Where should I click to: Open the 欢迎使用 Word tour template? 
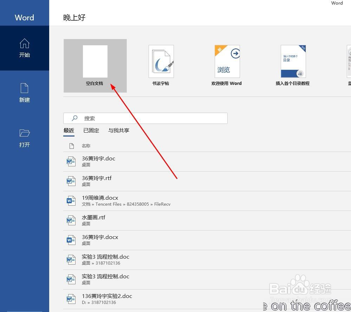tap(227, 66)
